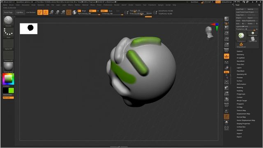Click the Alternate button
The width and height of the screenshot is (263, 148).
click(x=8, y=97)
